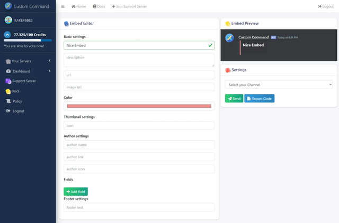The height and width of the screenshot is (223, 339).
Task: Click the Docs icon in sidebar
Action: coord(8,91)
